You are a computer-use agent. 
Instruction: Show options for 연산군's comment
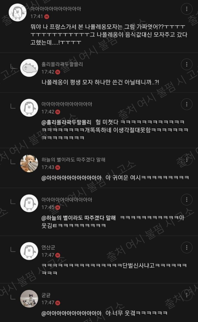(186, 247)
